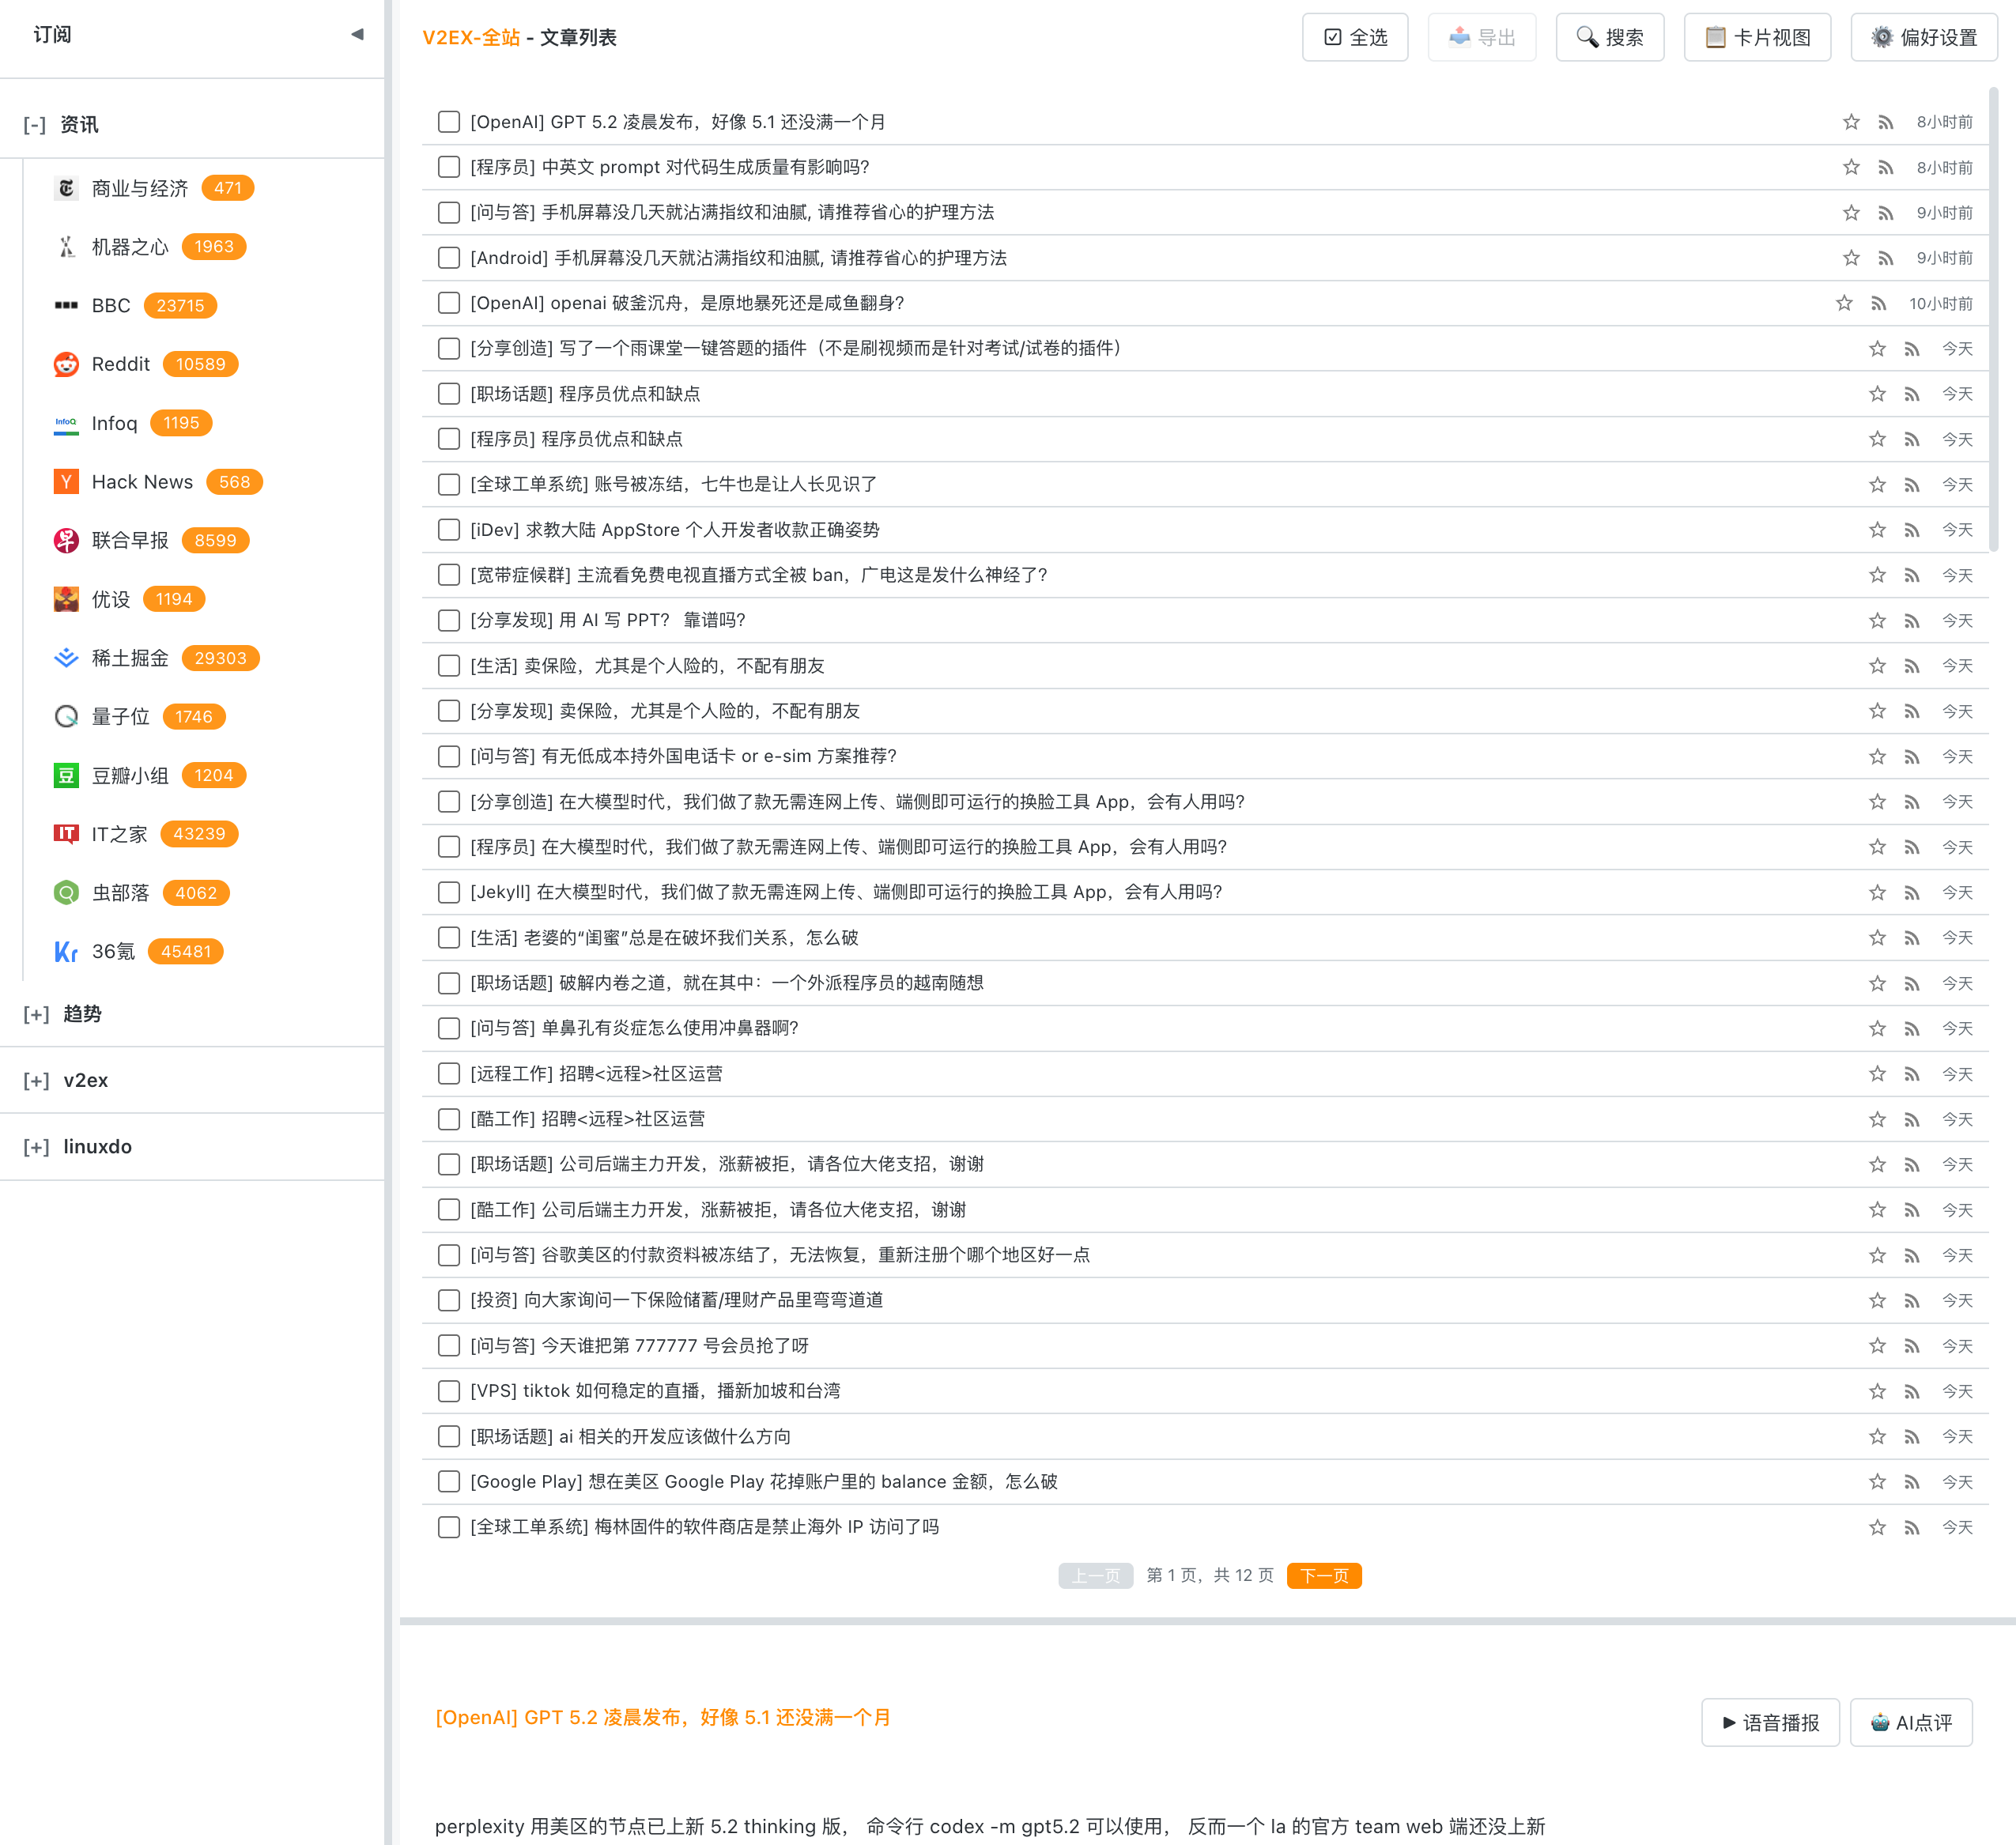Image resolution: width=2016 pixels, height=1845 pixels.
Task: Open the Reddit feed icon
Action: (66, 364)
